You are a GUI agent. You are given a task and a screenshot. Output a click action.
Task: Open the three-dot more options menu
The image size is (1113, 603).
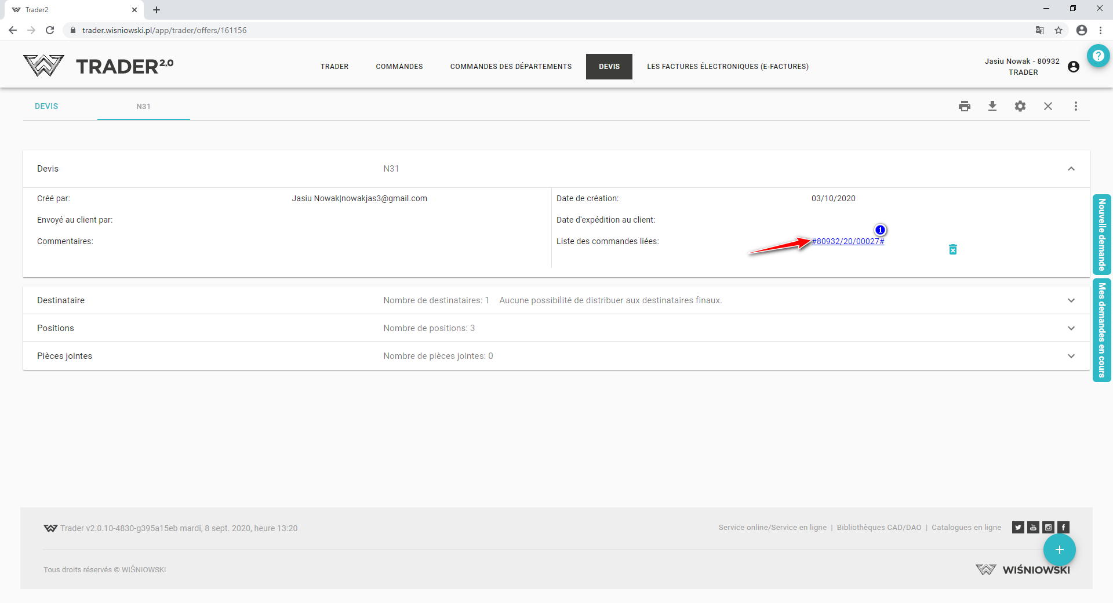1076,106
